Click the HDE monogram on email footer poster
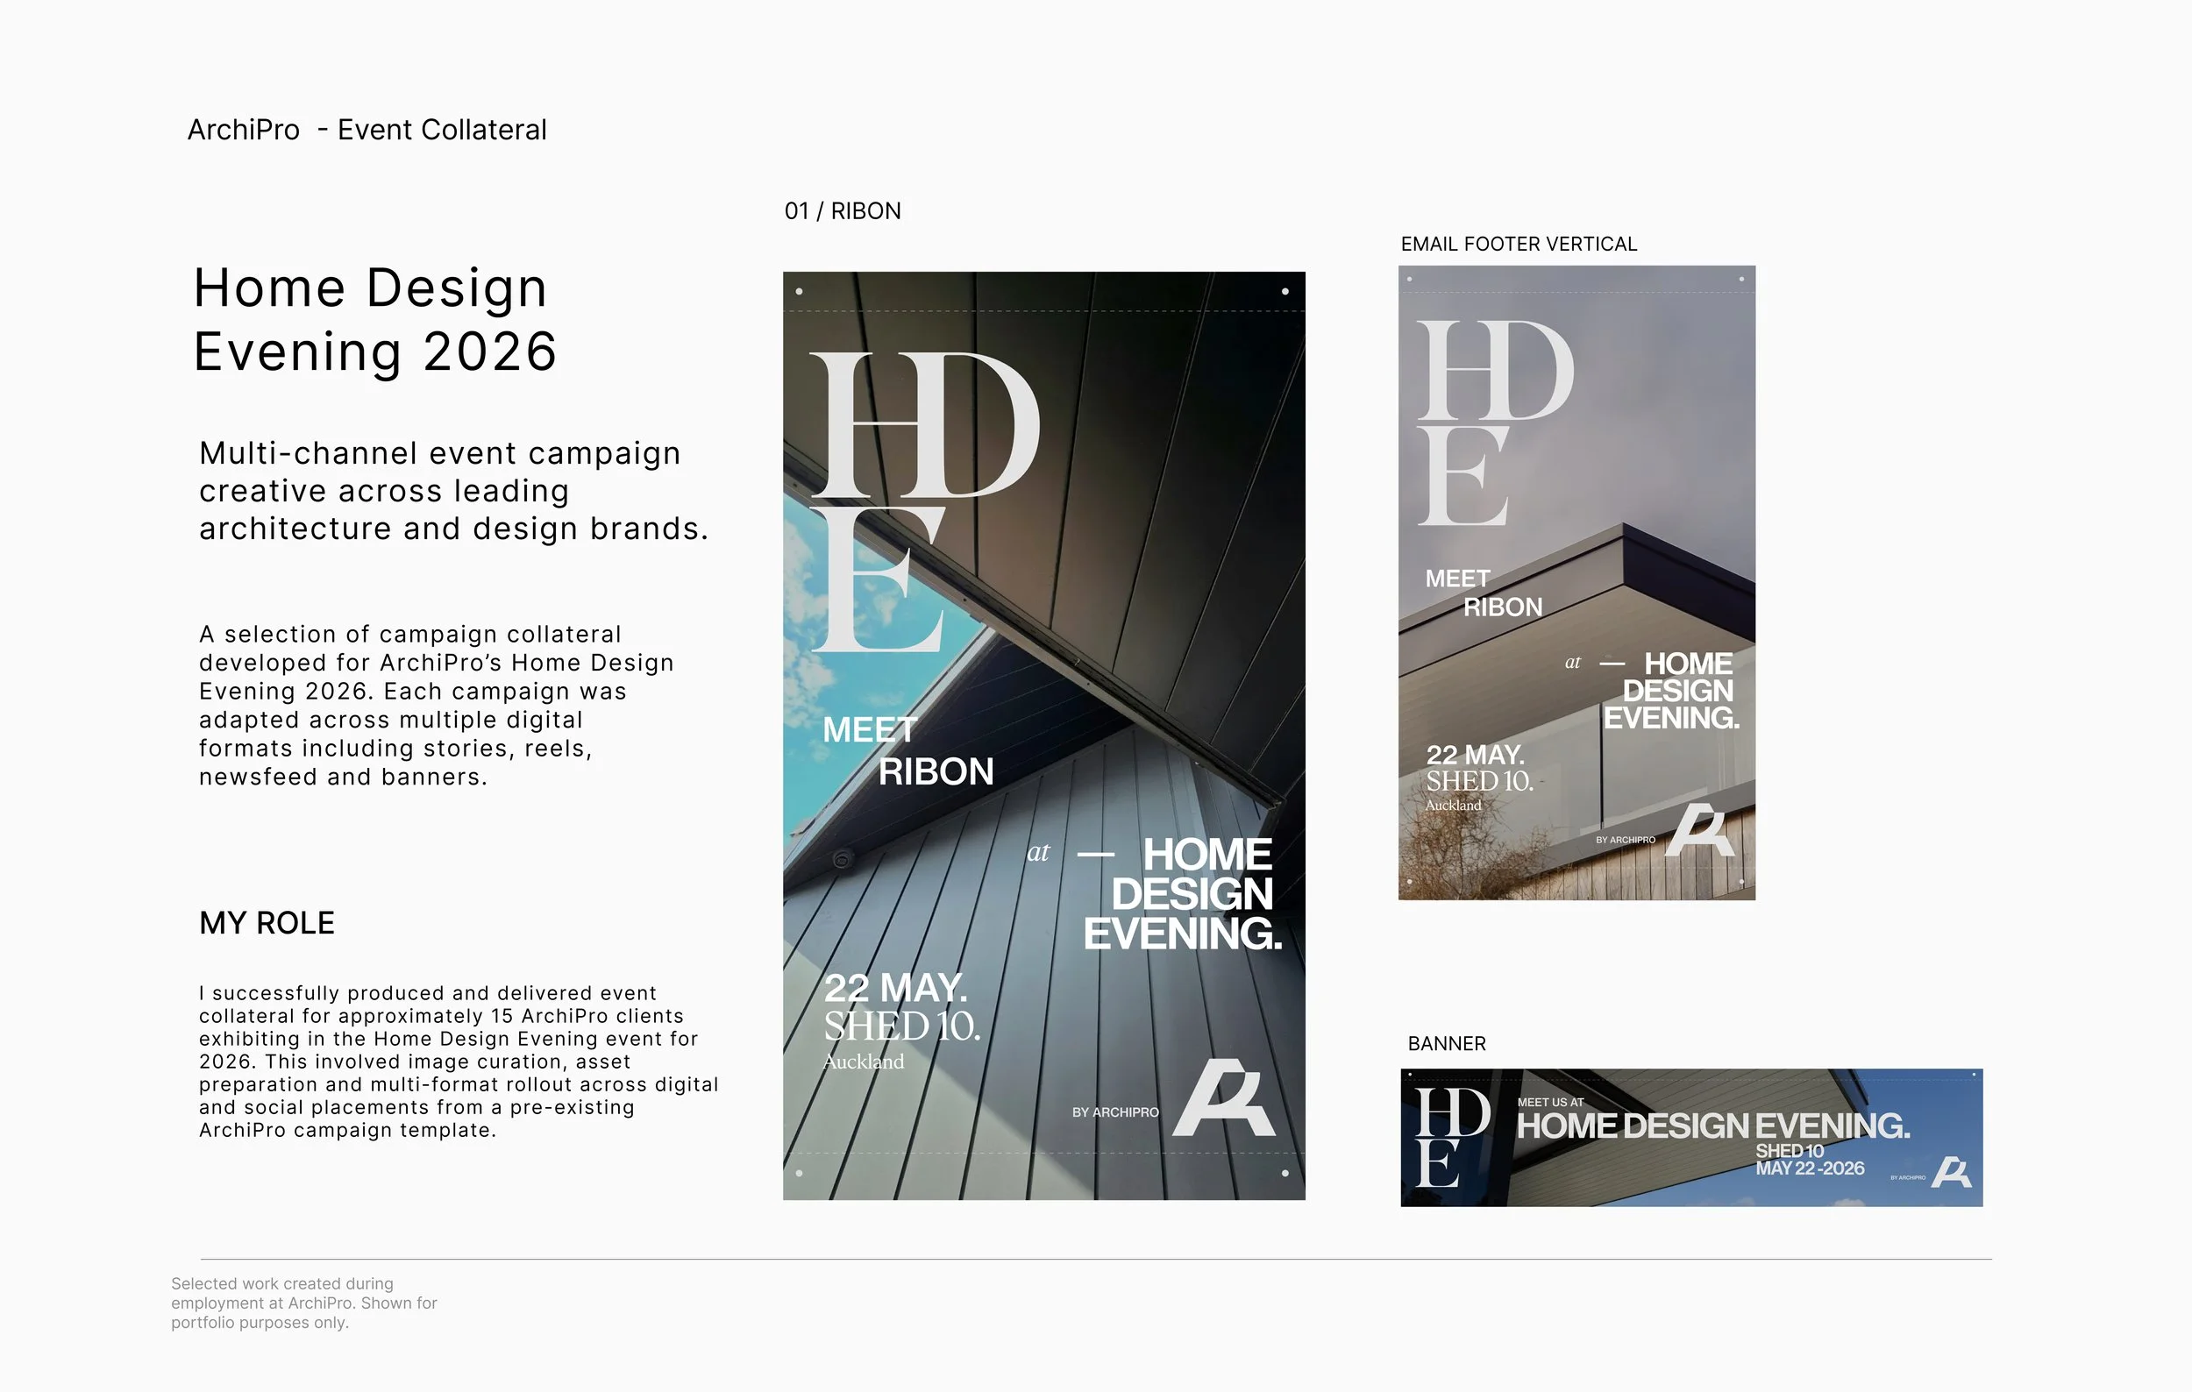This screenshot has height=1392, width=2192. point(1495,423)
